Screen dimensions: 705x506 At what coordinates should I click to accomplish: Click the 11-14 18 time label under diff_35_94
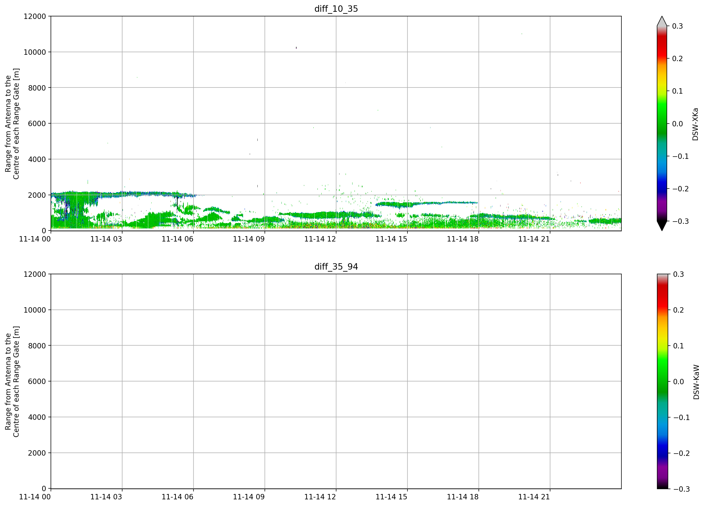tap(463, 497)
